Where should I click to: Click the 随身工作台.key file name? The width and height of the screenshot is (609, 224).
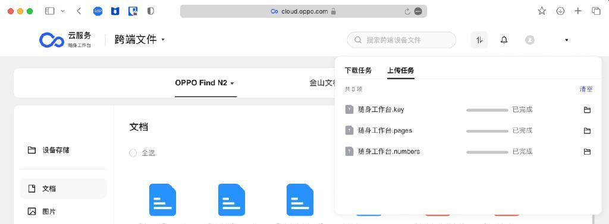click(381, 110)
